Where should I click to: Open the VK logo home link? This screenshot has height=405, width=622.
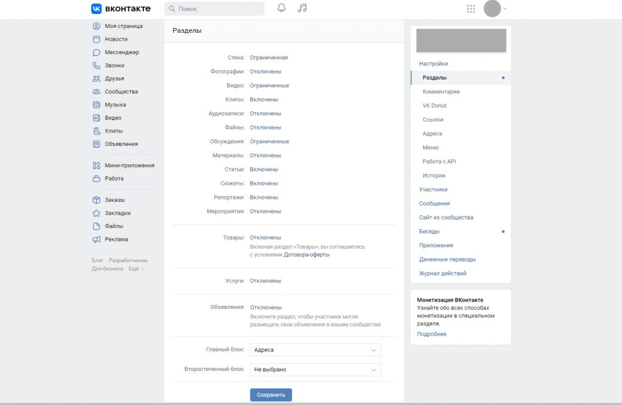[x=121, y=9]
